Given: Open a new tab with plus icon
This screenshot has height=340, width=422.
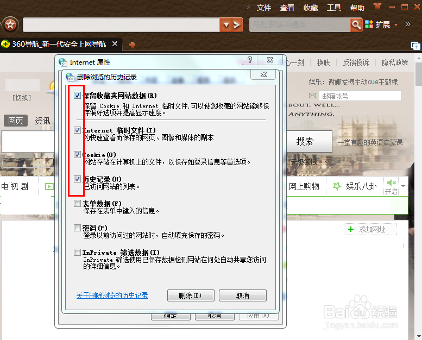Looking at the screenshot, I should click(x=132, y=45).
